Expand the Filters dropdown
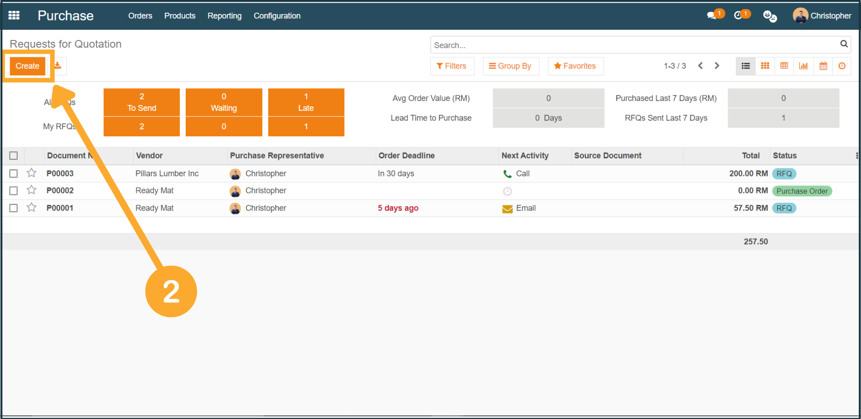This screenshot has width=861, height=419. coord(451,66)
